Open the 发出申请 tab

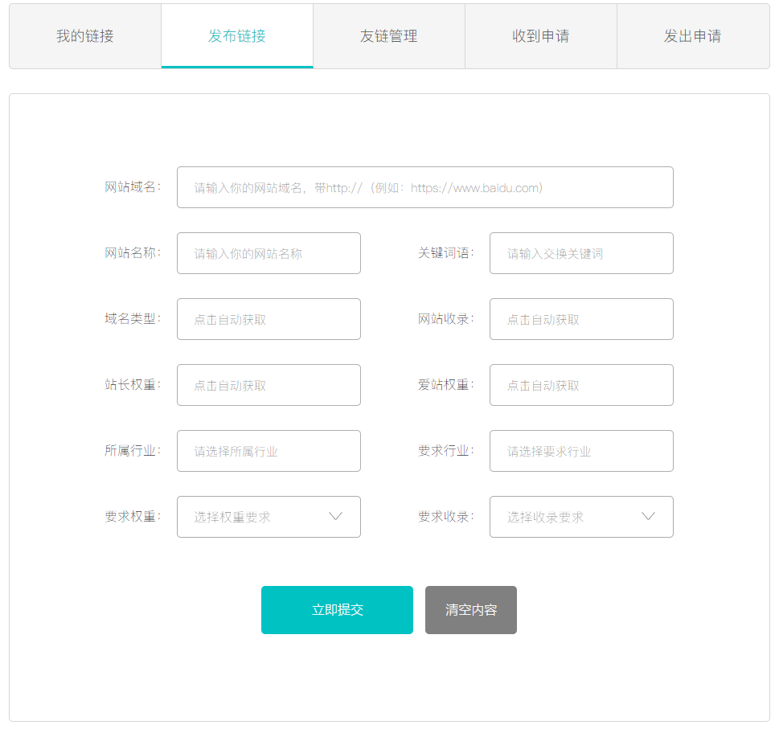[692, 36]
